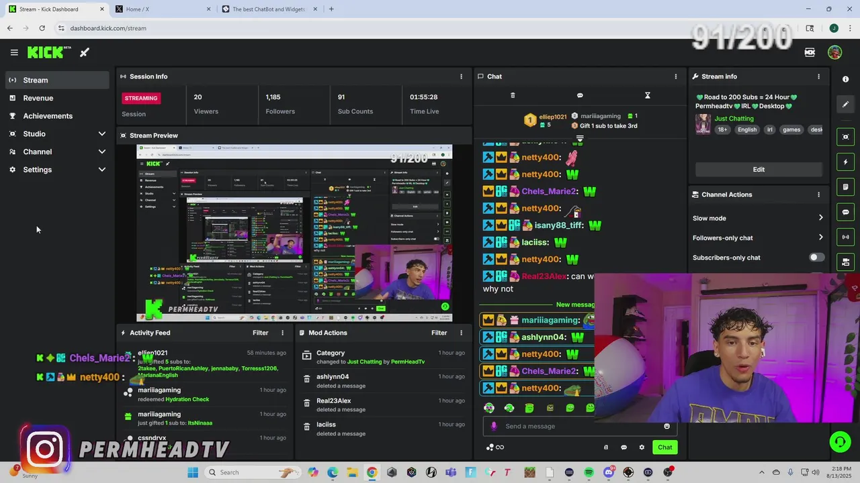Open Mod Actions Filter
Viewport: 860px width, 483px height.
pyautogui.click(x=439, y=333)
